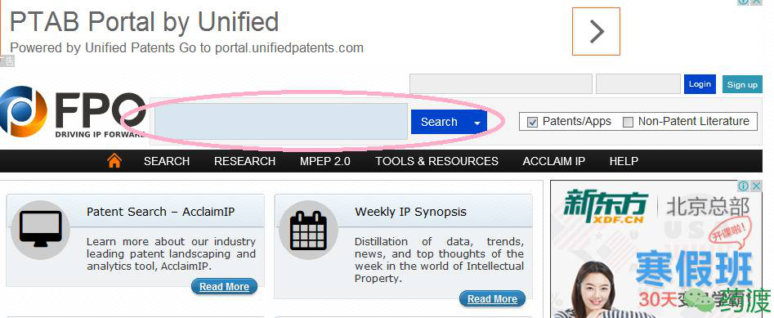Click the right arrow on PTAB Portal ad
The width and height of the screenshot is (774, 318).
coord(596,32)
